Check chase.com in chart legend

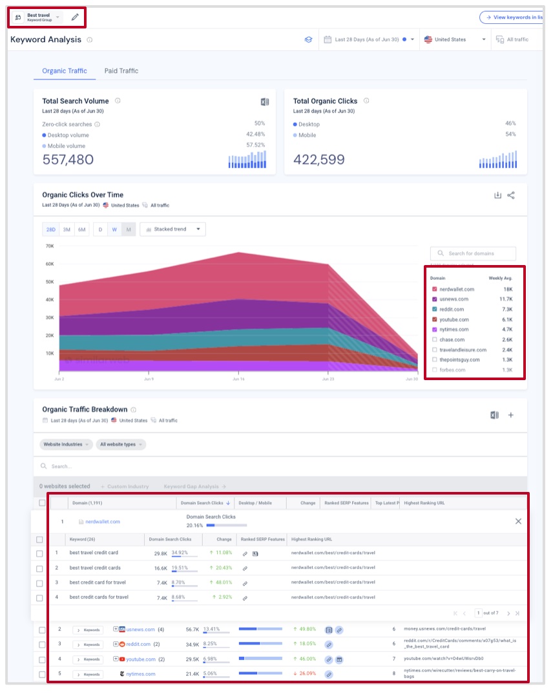point(435,340)
